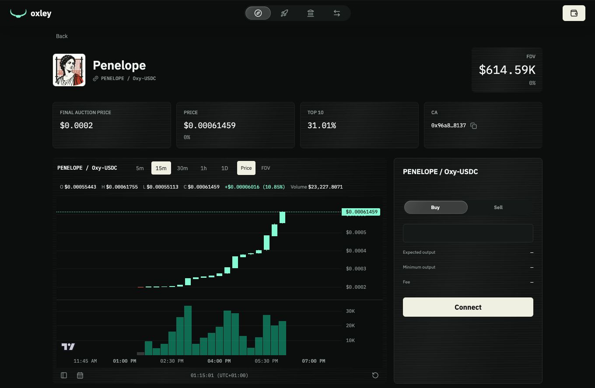This screenshot has height=388, width=595.
Task: Switch chart to Price view
Action: pos(246,168)
